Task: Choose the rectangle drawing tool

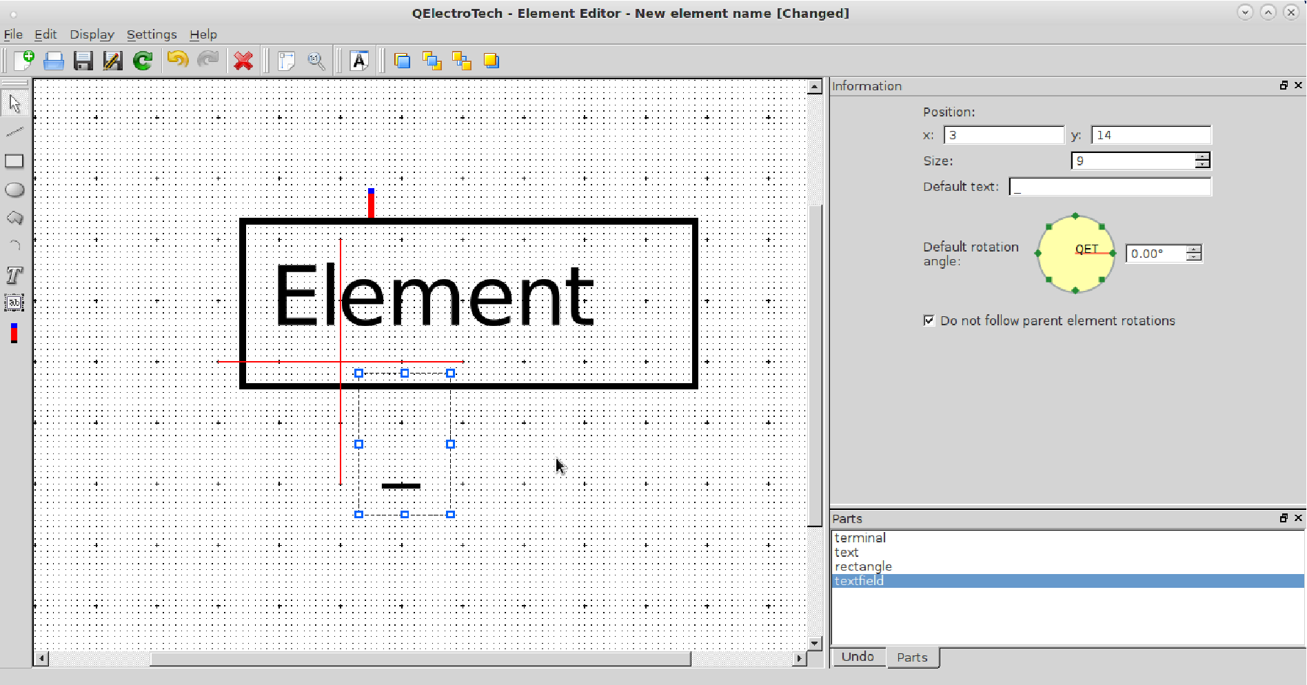Action: click(x=14, y=161)
